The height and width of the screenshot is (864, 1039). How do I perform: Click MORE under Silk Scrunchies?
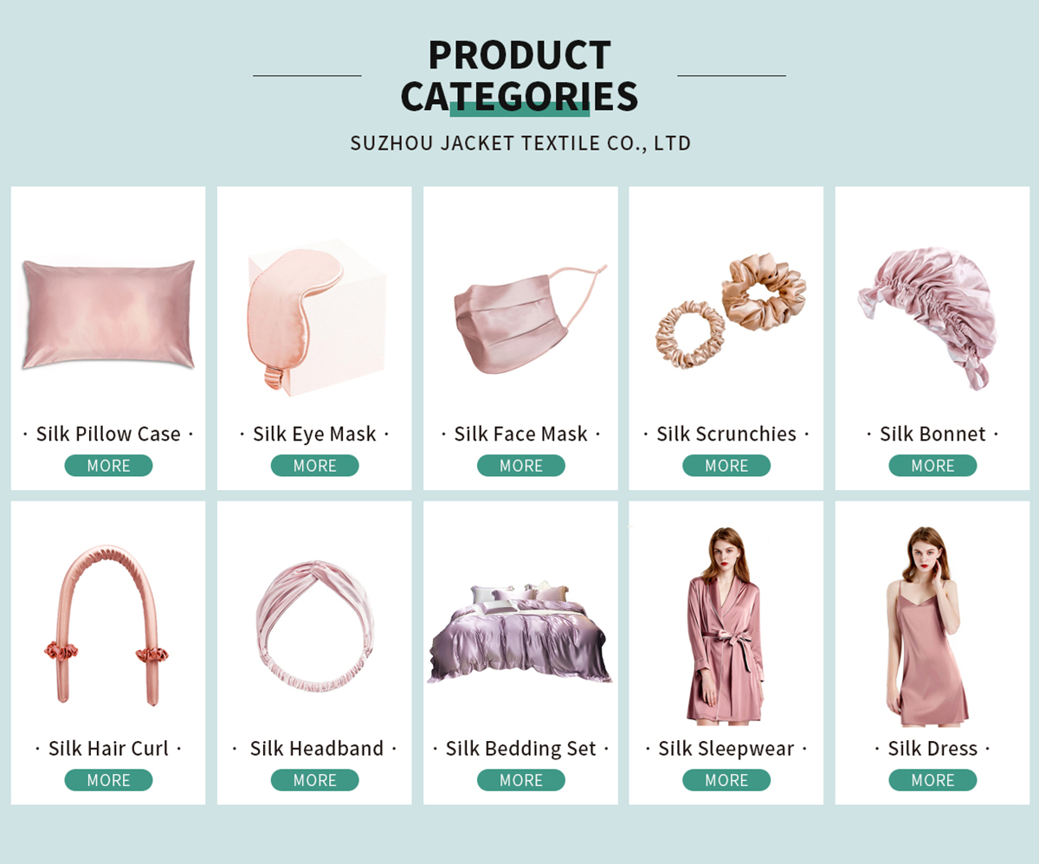click(x=726, y=466)
